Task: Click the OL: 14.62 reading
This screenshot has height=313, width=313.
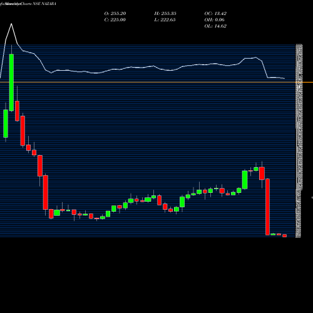Action: pos(215,26)
